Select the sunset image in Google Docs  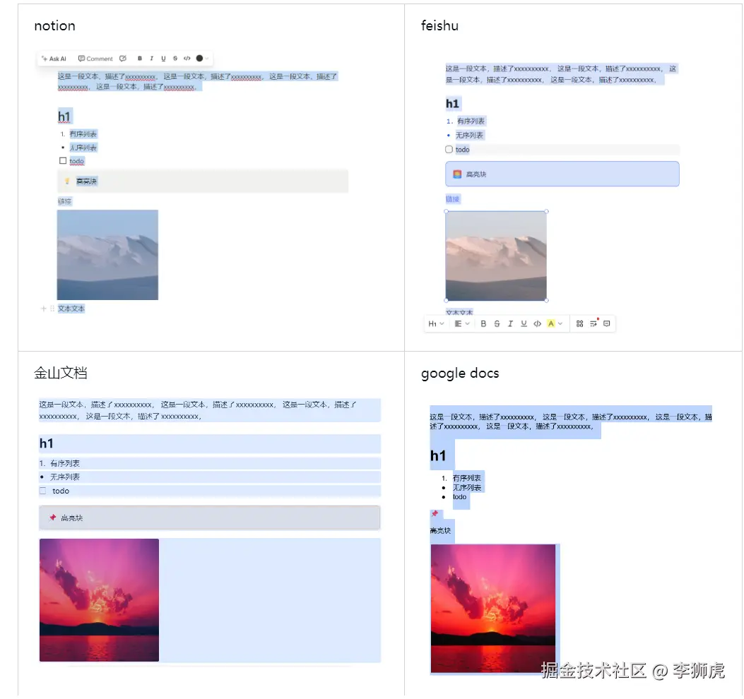pos(493,609)
